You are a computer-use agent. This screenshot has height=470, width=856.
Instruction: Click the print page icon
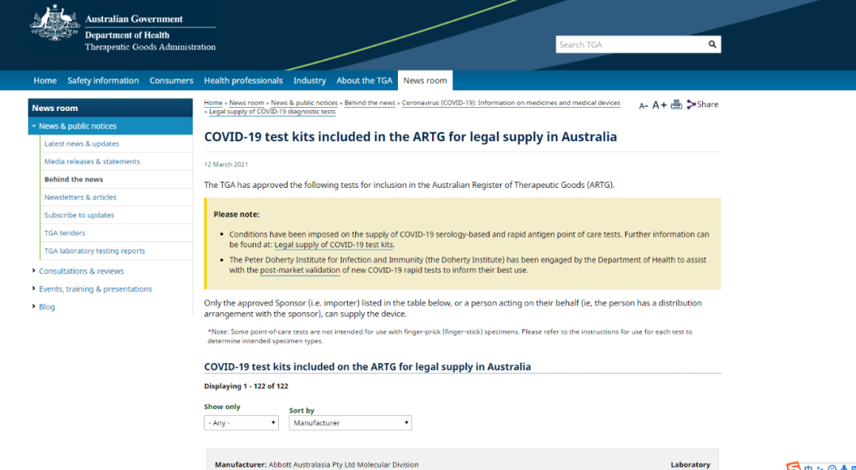(676, 105)
